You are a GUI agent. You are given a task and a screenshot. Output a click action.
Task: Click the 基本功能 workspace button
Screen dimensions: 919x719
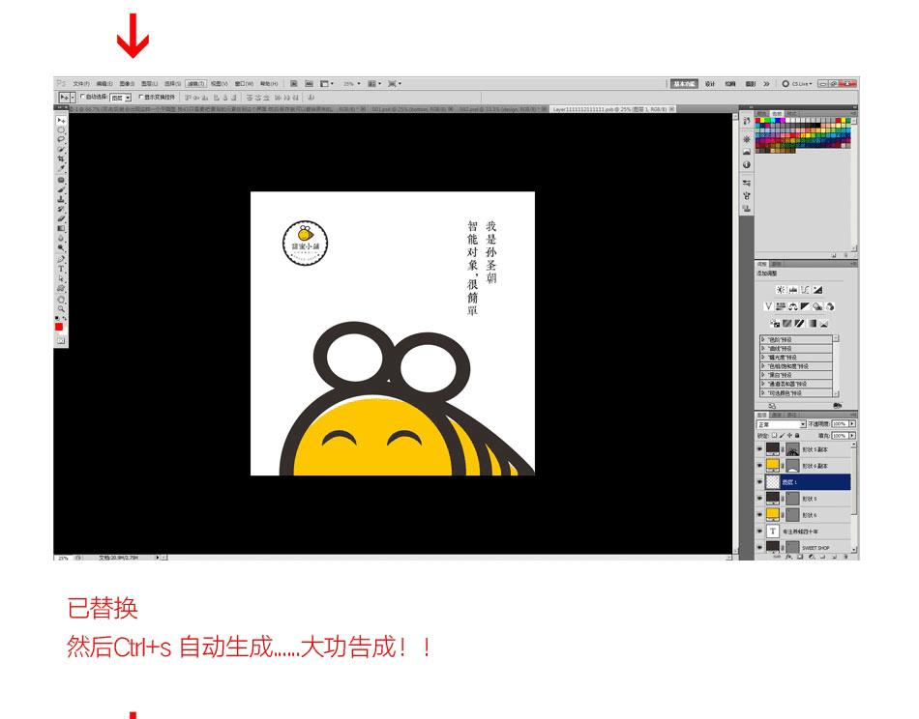click(684, 84)
